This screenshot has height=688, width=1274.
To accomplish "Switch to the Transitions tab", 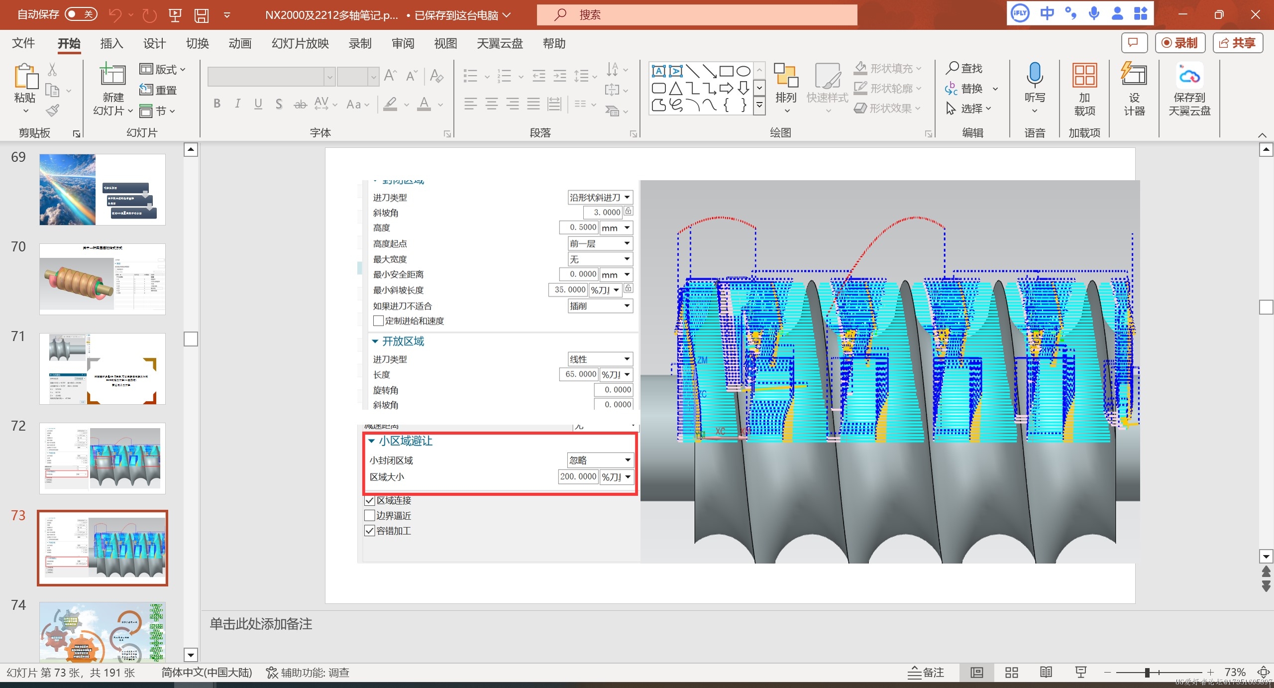I will coord(198,43).
